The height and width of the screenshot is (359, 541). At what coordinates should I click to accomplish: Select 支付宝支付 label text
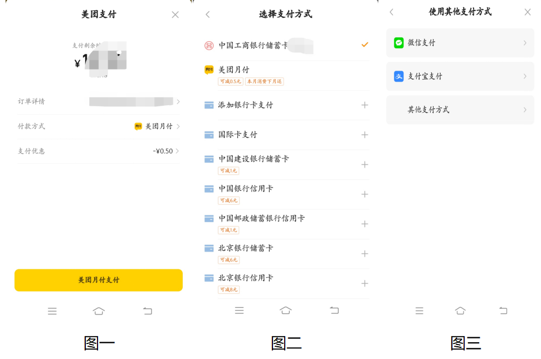[x=425, y=76]
